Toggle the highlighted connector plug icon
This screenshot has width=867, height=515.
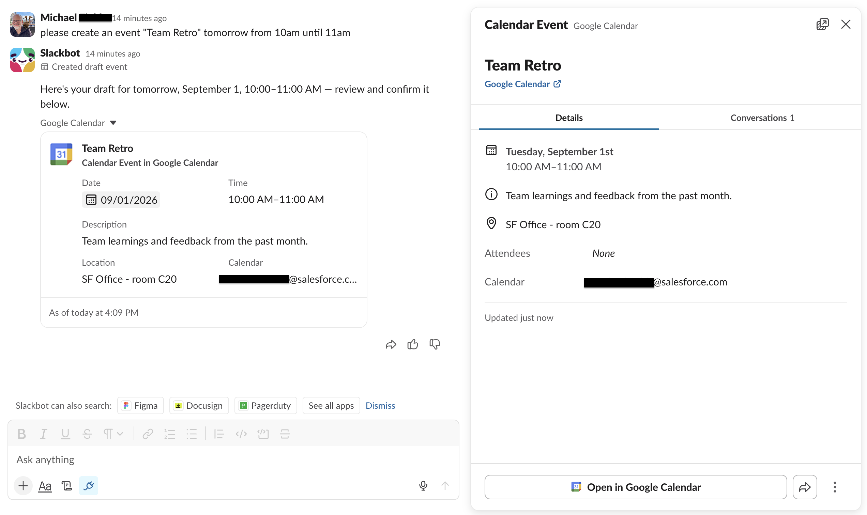pyautogui.click(x=89, y=486)
